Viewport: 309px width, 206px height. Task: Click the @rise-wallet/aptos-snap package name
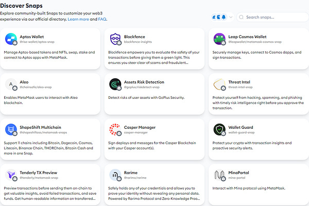[37, 42]
